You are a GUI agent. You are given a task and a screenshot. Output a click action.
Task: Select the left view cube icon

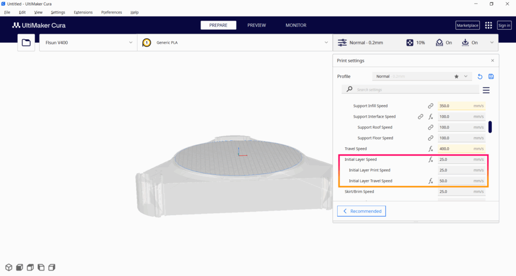(41, 267)
